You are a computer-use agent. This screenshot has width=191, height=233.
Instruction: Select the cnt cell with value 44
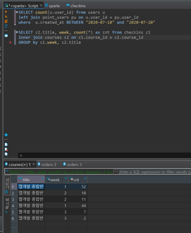click(78, 206)
